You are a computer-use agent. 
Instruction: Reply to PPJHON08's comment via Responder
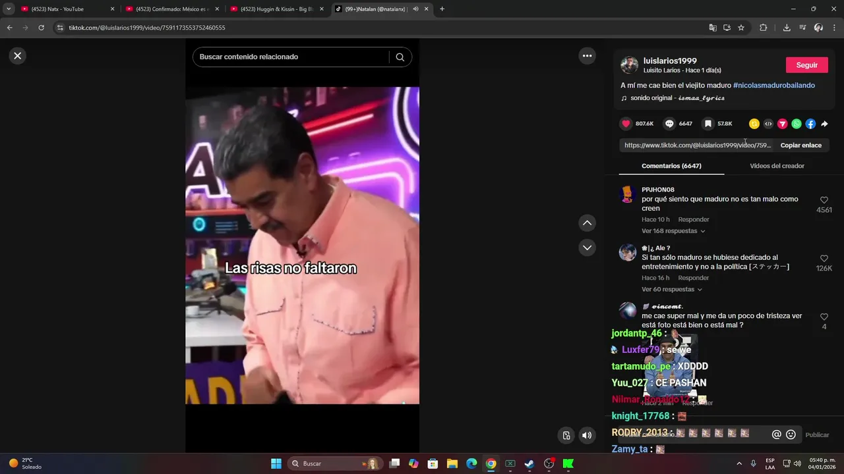click(x=694, y=220)
